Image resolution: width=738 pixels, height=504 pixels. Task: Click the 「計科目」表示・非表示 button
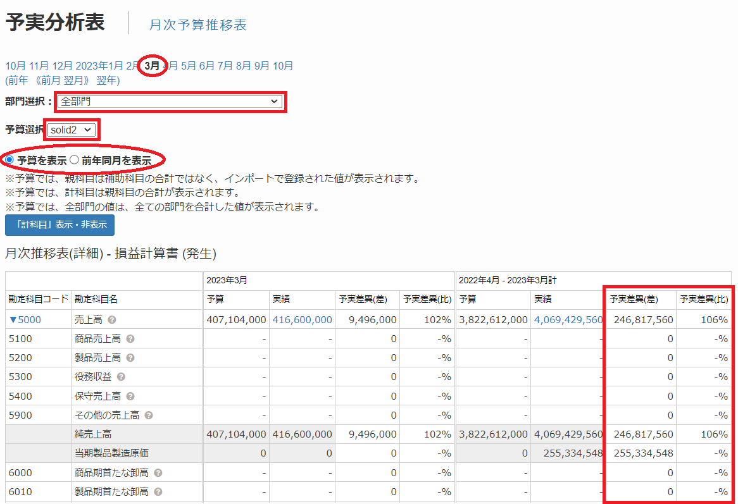(59, 224)
